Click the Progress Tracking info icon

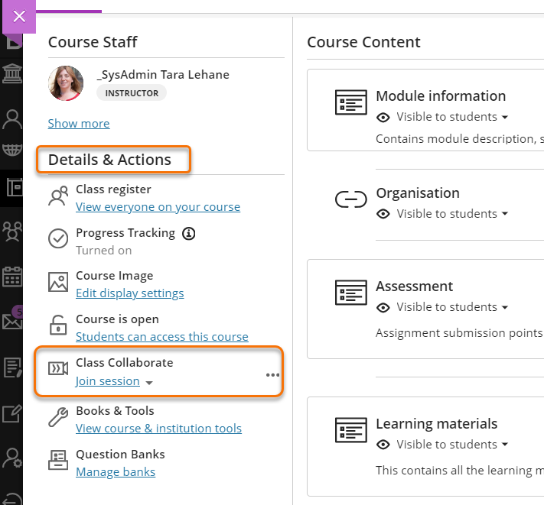click(189, 233)
